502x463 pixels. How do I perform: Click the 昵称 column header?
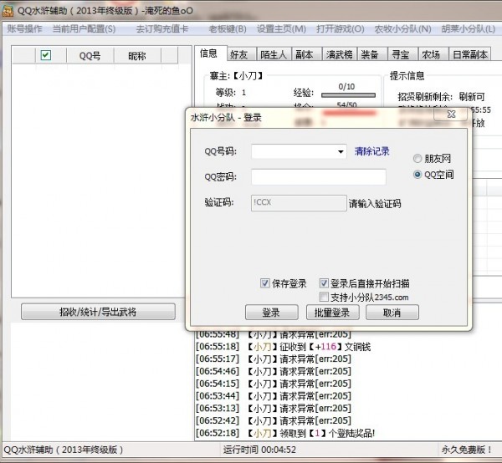137,56
